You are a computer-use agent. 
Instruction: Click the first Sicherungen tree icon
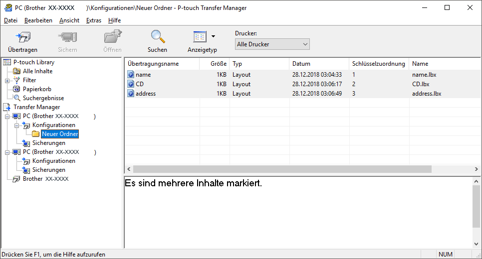pyautogui.click(x=26, y=143)
